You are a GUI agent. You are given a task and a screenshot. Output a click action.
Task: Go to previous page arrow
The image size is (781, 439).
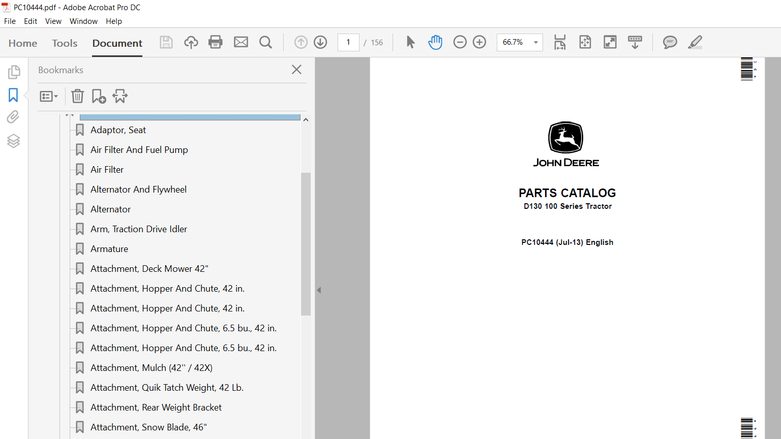301,42
